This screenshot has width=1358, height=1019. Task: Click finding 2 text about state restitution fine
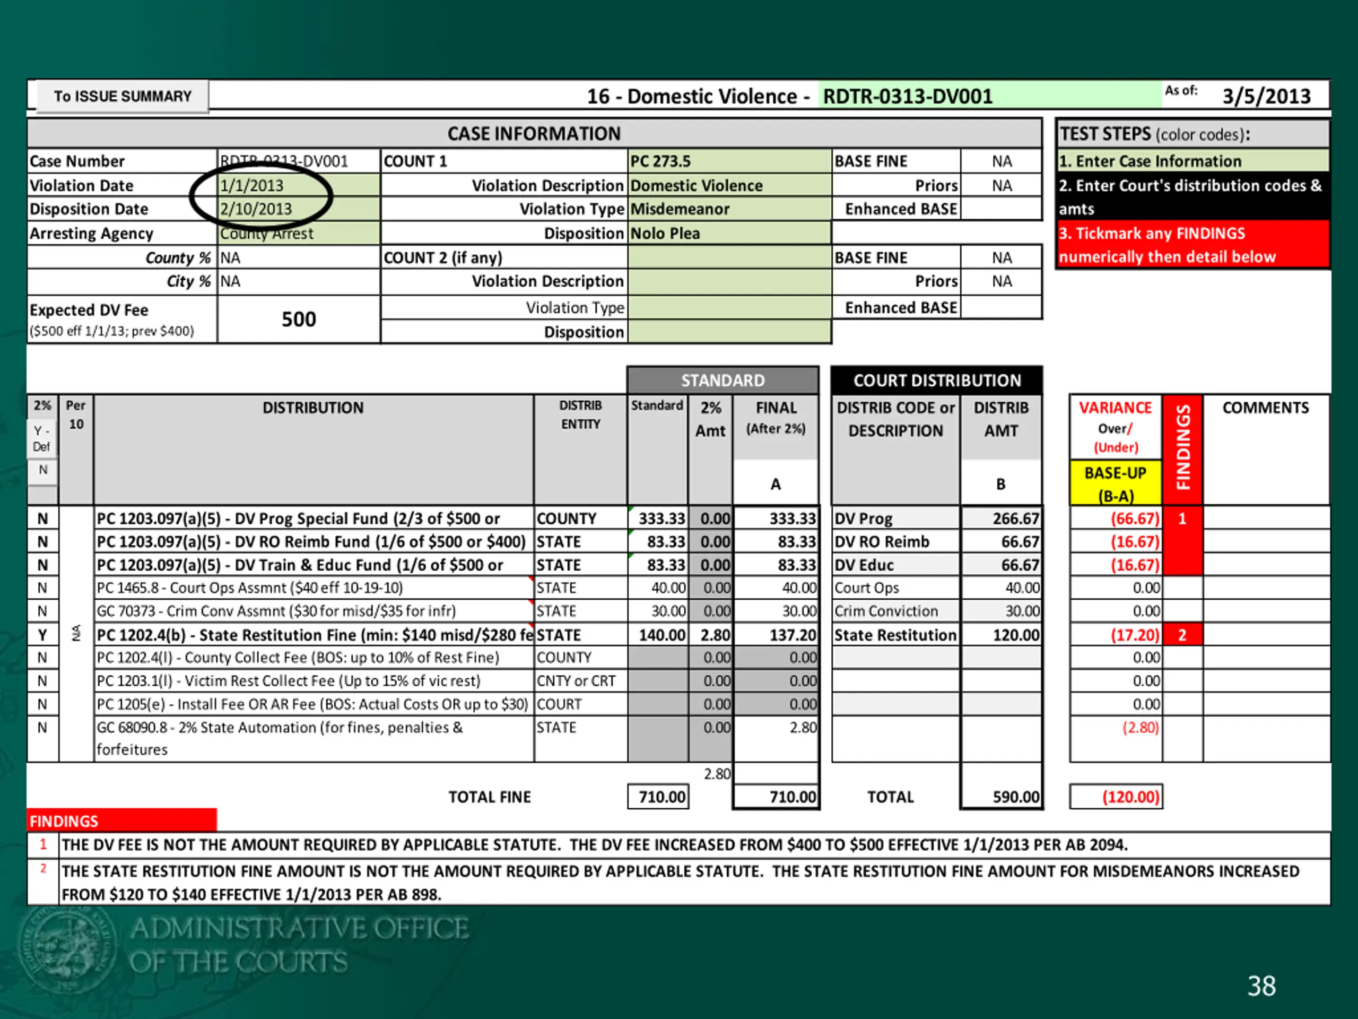pyautogui.click(x=695, y=882)
